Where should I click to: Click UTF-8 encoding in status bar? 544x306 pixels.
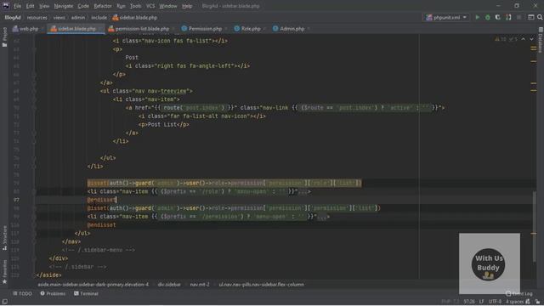pos(495,302)
